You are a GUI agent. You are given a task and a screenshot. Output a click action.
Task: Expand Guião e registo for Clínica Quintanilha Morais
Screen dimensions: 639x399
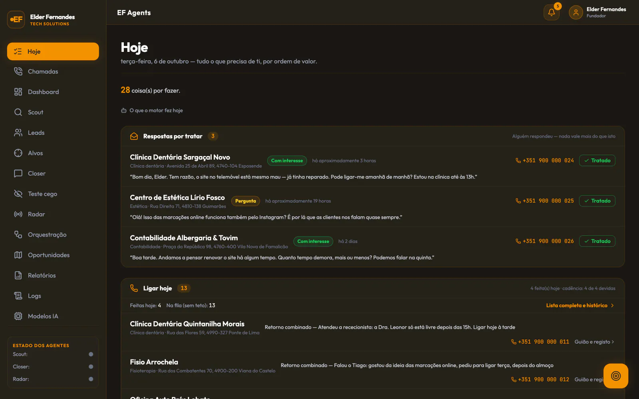click(x=594, y=342)
